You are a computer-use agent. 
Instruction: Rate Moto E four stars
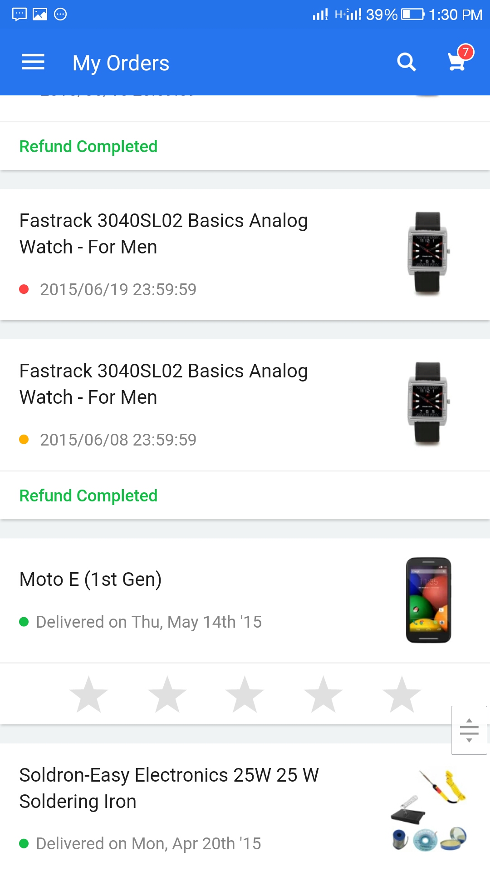pyautogui.click(x=323, y=694)
